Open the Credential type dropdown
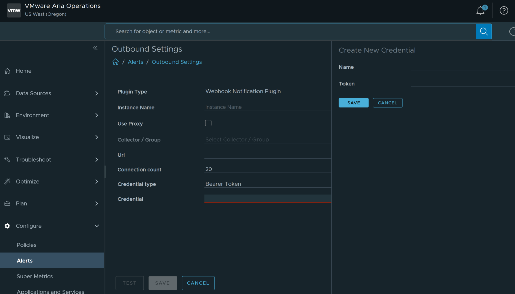This screenshot has width=515, height=294. [268, 184]
